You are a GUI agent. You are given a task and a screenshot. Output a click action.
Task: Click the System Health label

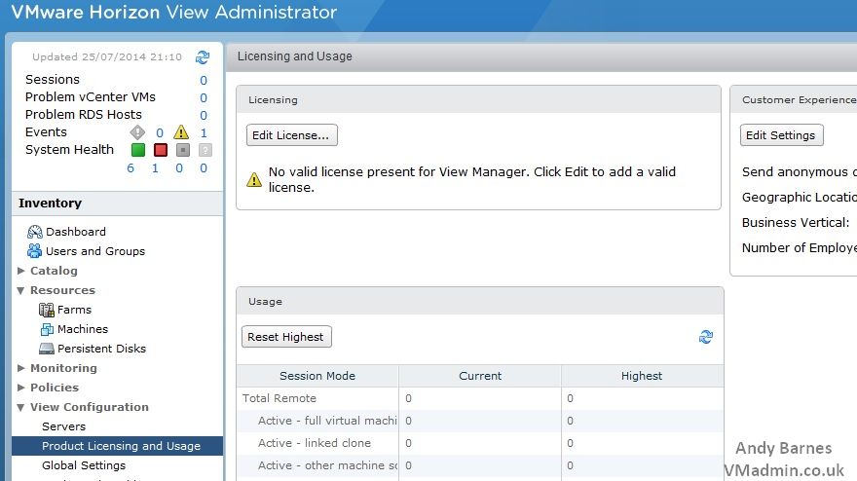pyautogui.click(x=69, y=150)
